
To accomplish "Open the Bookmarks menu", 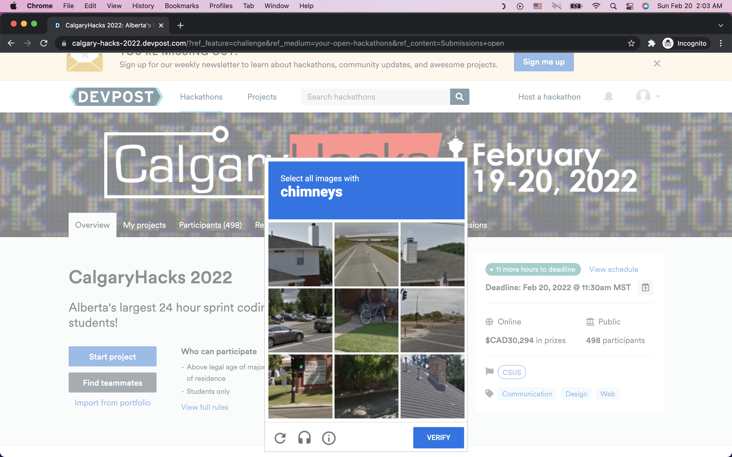I will [181, 6].
